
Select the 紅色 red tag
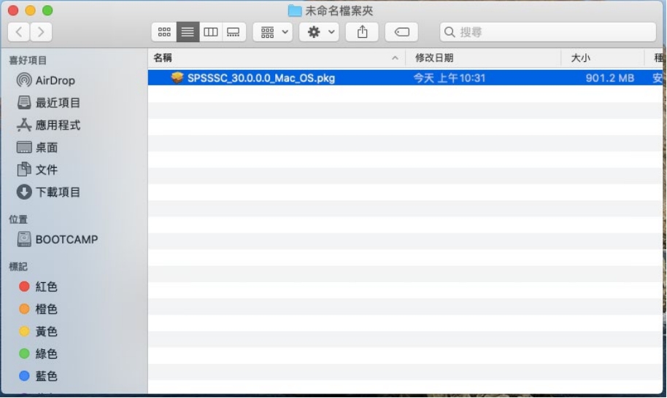tap(38, 286)
